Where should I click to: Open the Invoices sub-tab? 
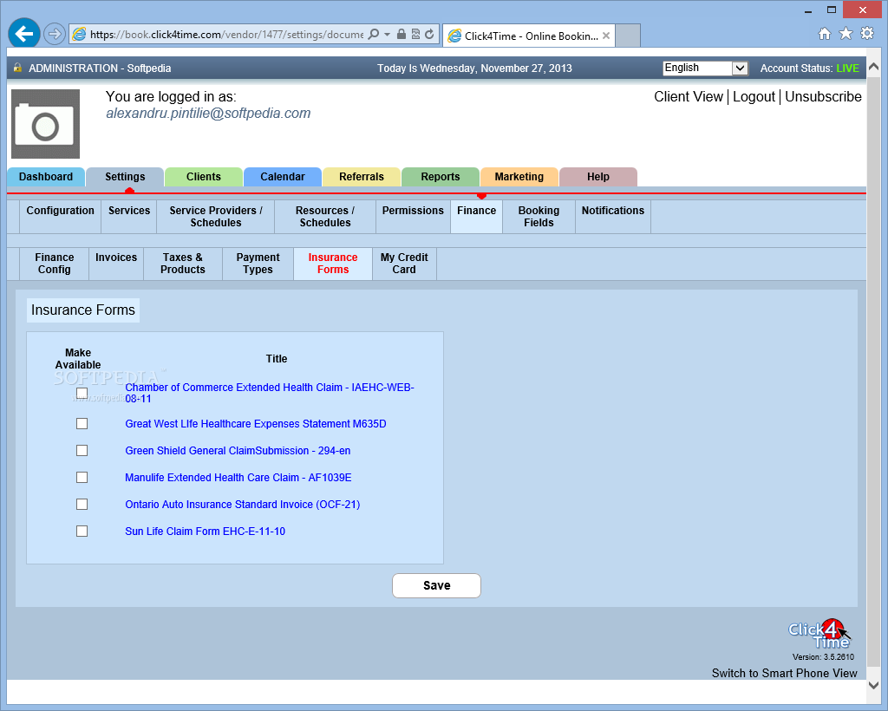tap(116, 264)
